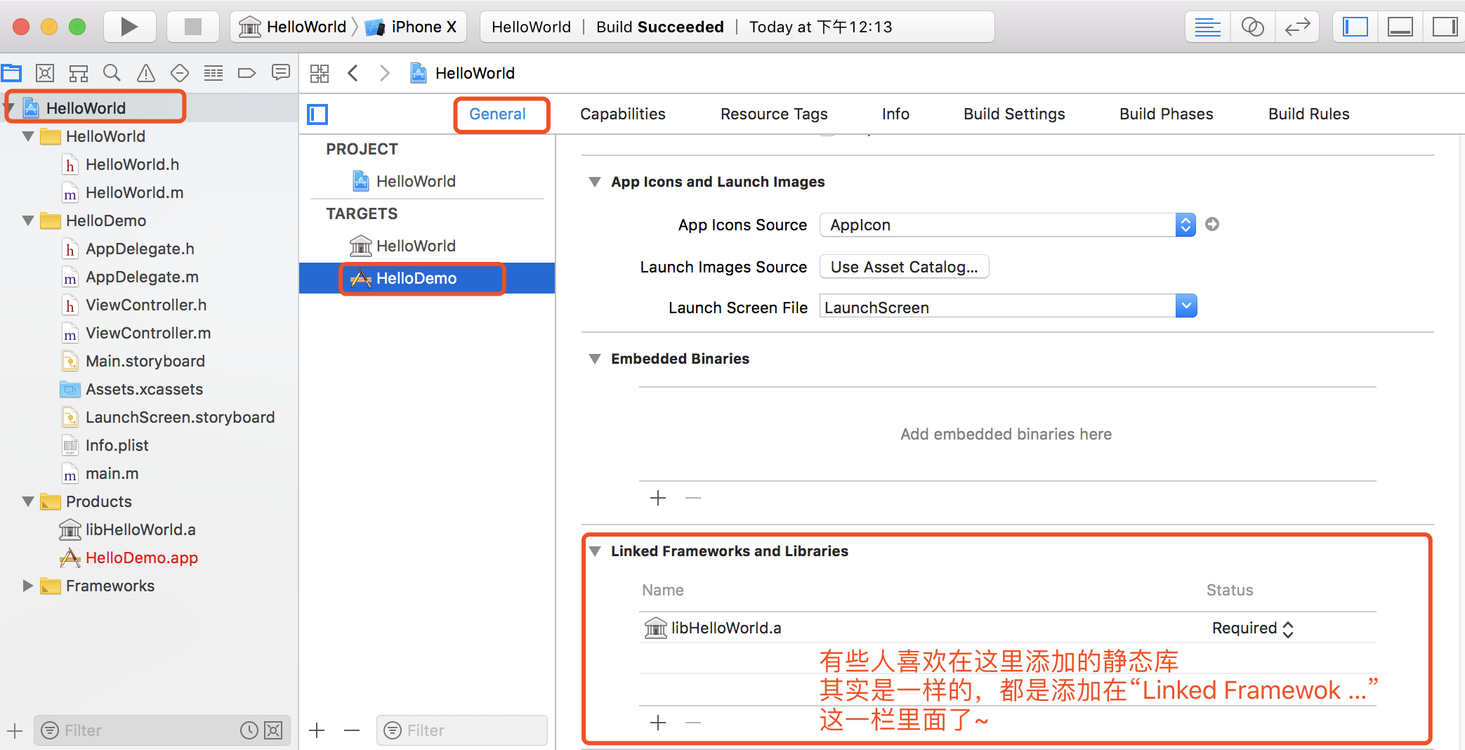Viewport: 1465px width, 750px height.
Task: Toggle the Utilities pane visibility
Action: coord(1445,27)
